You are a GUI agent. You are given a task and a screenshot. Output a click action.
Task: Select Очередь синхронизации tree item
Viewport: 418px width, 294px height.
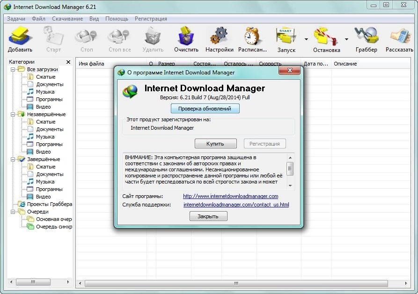(x=54, y=227)
